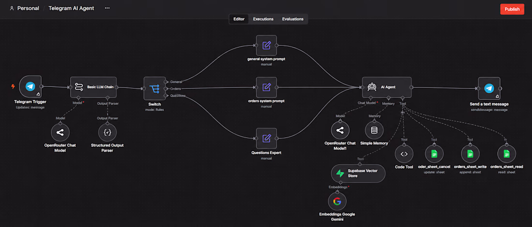This screenshot has height=227, width=532.
Task: Open the three-dot workflow options menu
Action: pos(107,8)
